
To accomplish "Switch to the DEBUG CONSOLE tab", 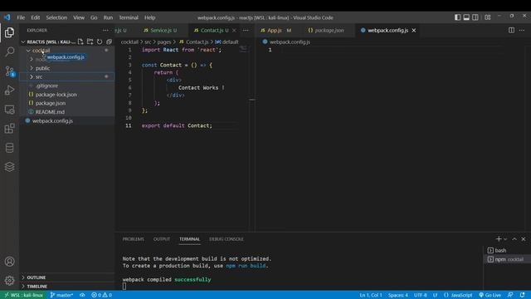I will [x=227, y=239].
